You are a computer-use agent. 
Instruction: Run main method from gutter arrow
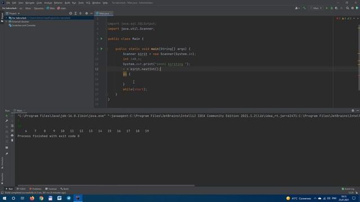pos(101,49)
